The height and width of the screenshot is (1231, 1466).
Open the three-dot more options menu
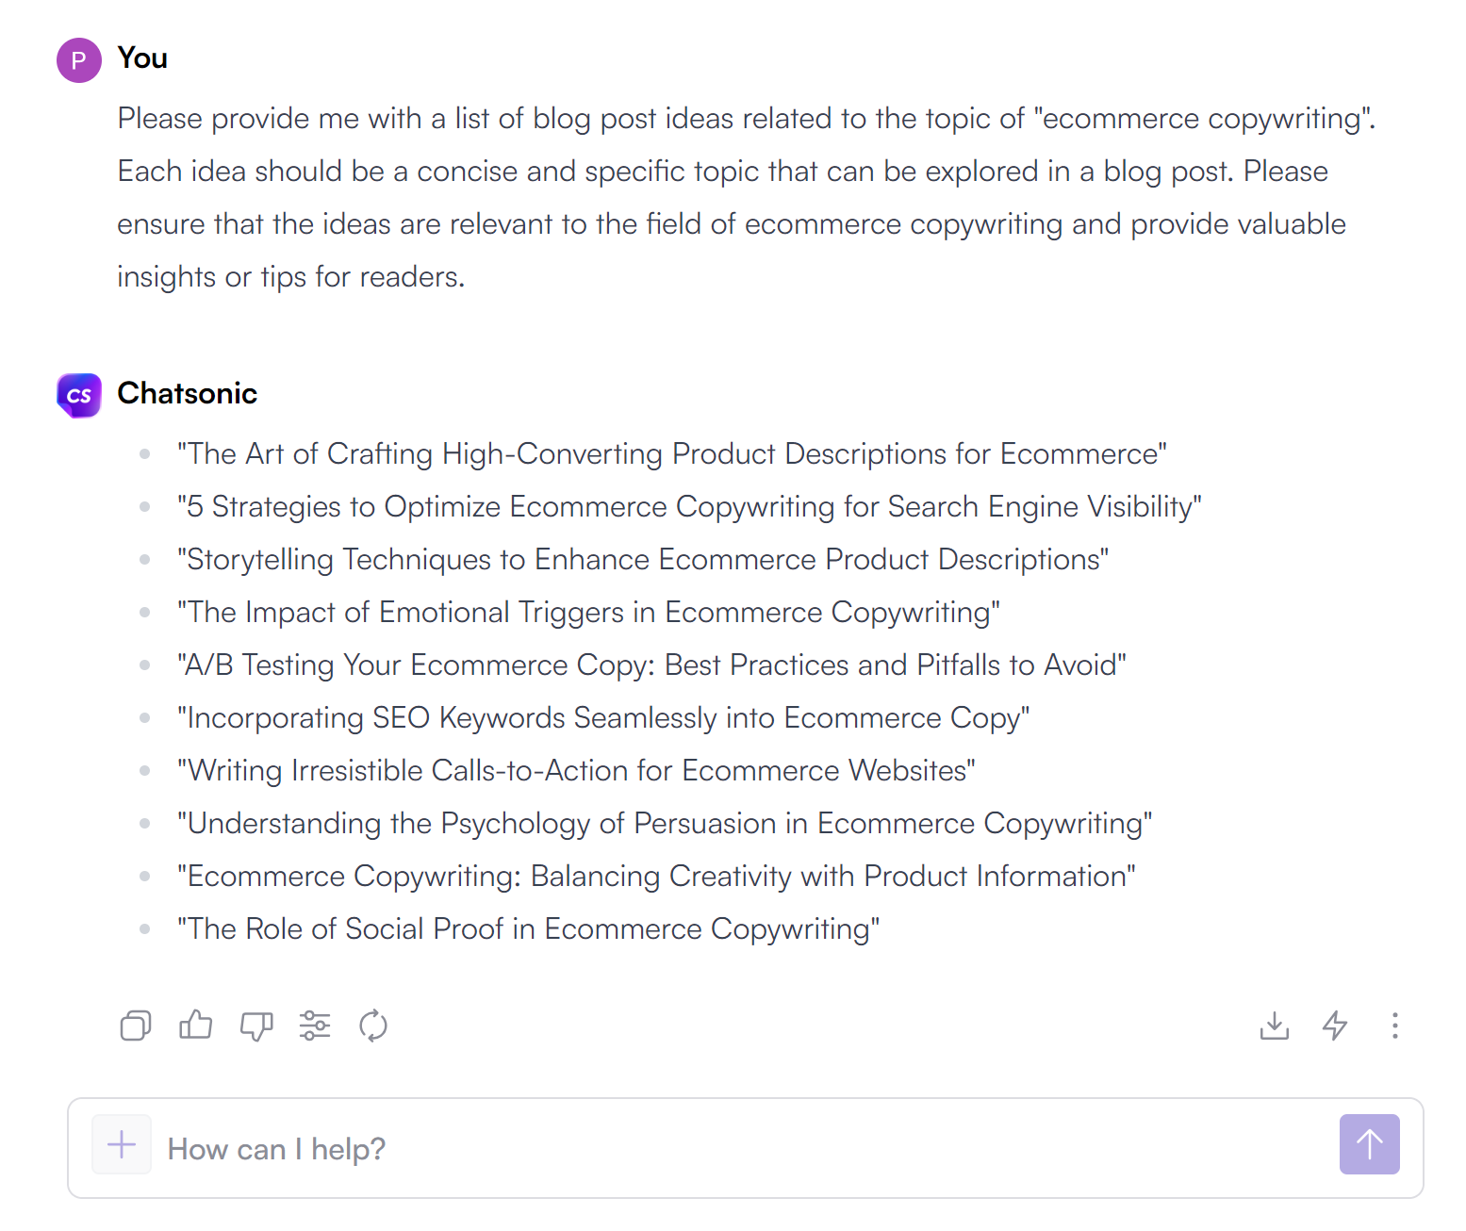click(x=1394, y=1026)
